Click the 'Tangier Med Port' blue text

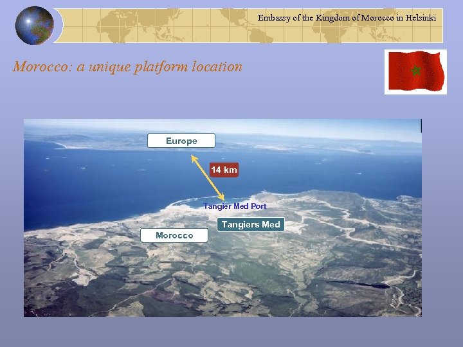(235, 206)
